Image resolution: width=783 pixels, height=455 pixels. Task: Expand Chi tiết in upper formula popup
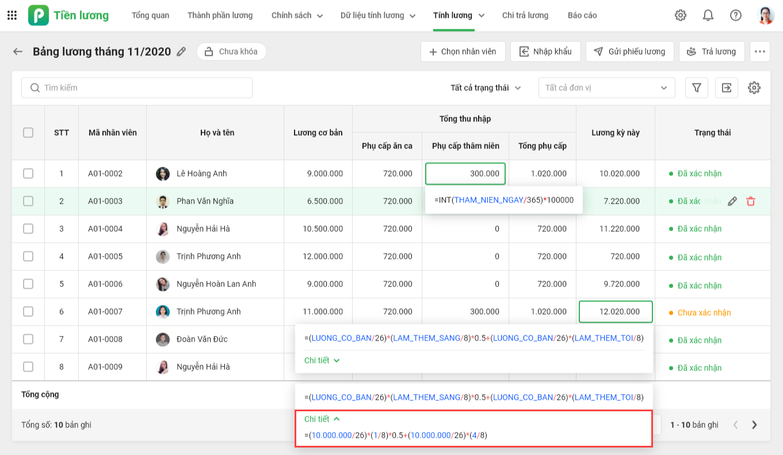(322, 360)
